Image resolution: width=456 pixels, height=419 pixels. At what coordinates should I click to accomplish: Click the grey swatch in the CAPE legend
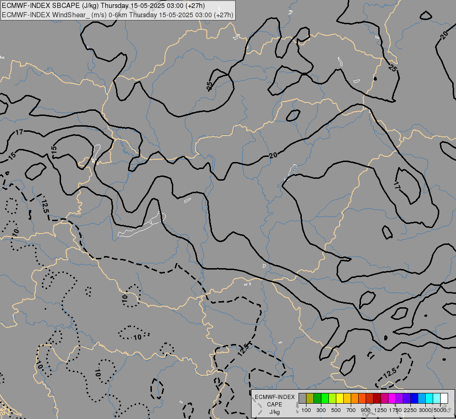[x=302, y=399]
